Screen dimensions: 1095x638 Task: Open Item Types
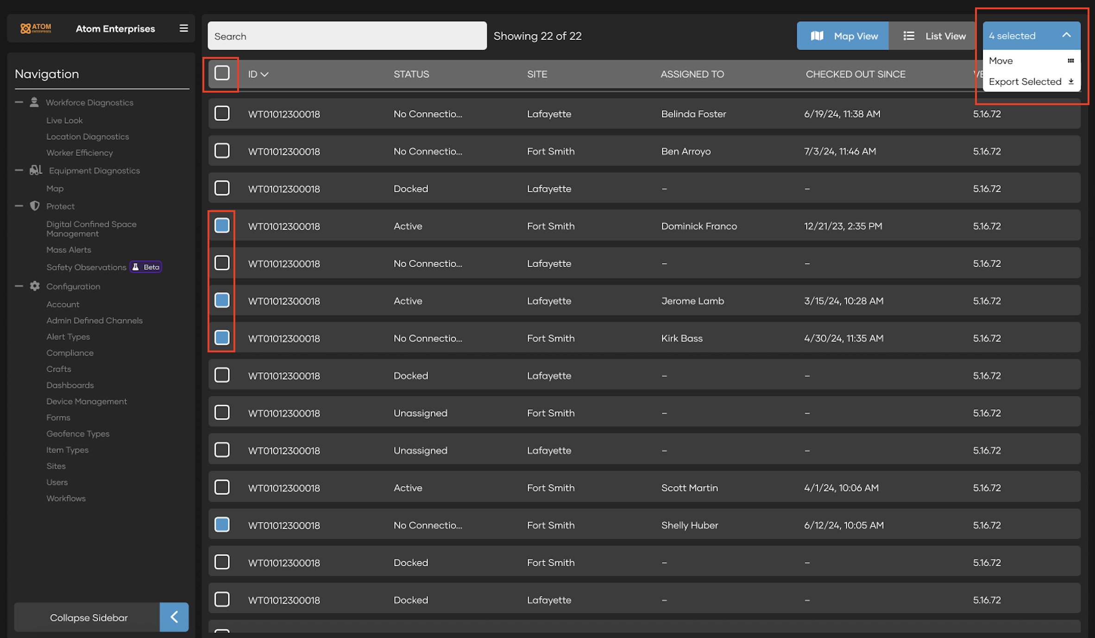(x=67, y=450)
